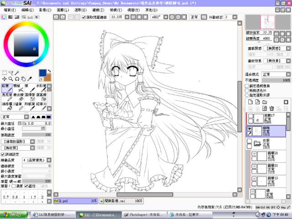Select the eyedropper color picker tool
The width and height of the screenshot is (292, 219).
tap(30, 79)
